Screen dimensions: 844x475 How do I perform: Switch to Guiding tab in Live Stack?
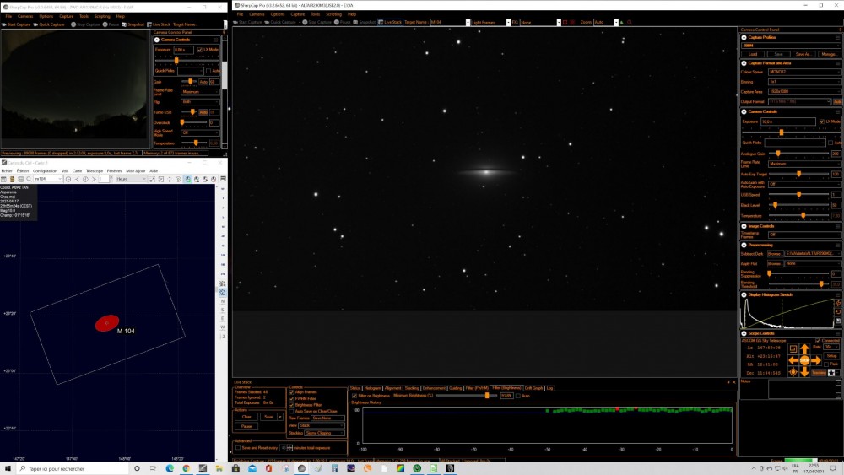[456, 388]
